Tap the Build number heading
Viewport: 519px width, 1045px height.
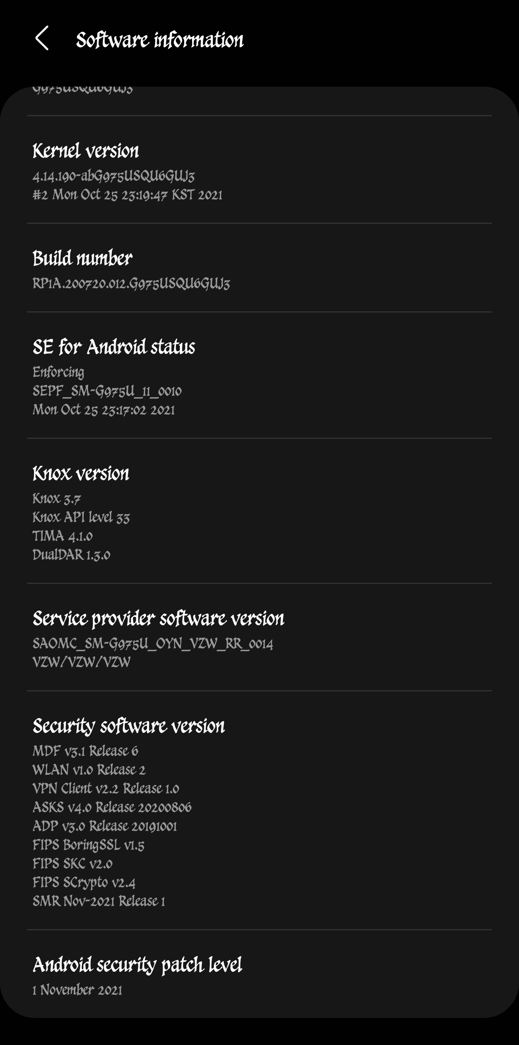coord(82,258)
